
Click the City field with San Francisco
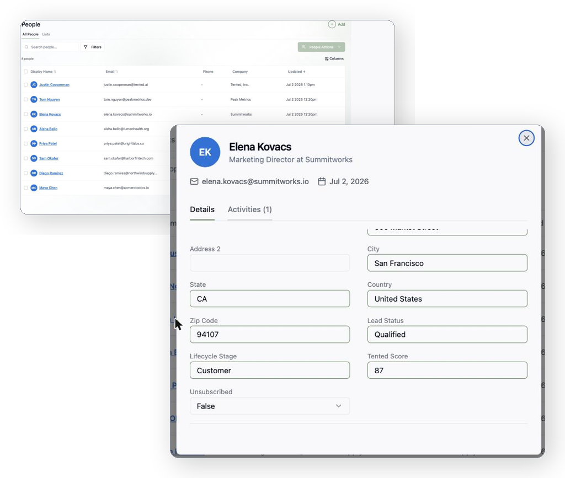(x=447, y=263)
